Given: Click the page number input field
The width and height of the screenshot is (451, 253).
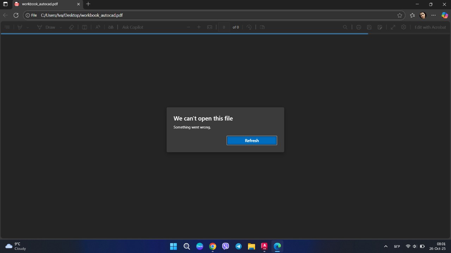Looking at the screenshot, I should coord(224,27).
